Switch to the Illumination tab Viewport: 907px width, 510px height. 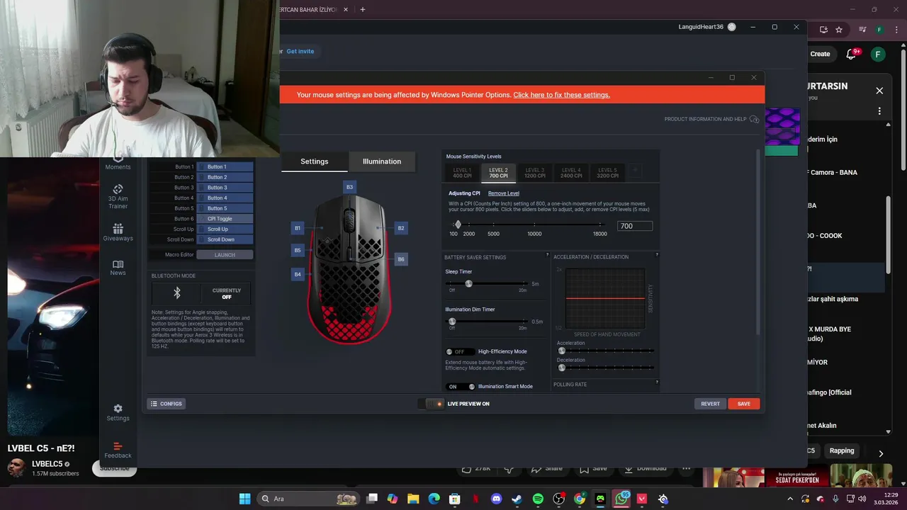pyautogui.click(x=382, y=161)
